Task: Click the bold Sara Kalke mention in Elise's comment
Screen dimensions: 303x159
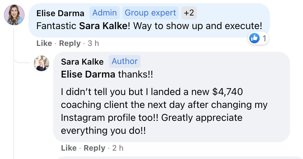Action: coord(103,26)
